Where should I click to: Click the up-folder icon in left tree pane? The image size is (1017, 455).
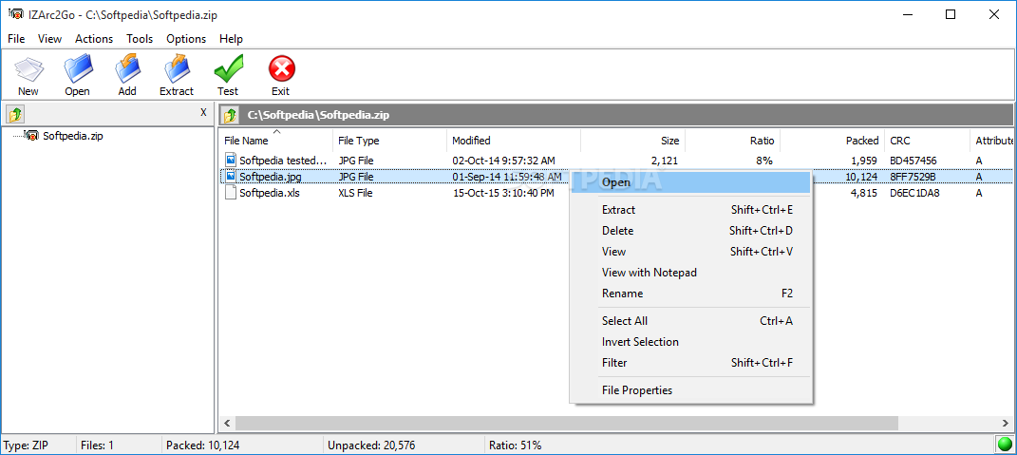pos(15,115)
